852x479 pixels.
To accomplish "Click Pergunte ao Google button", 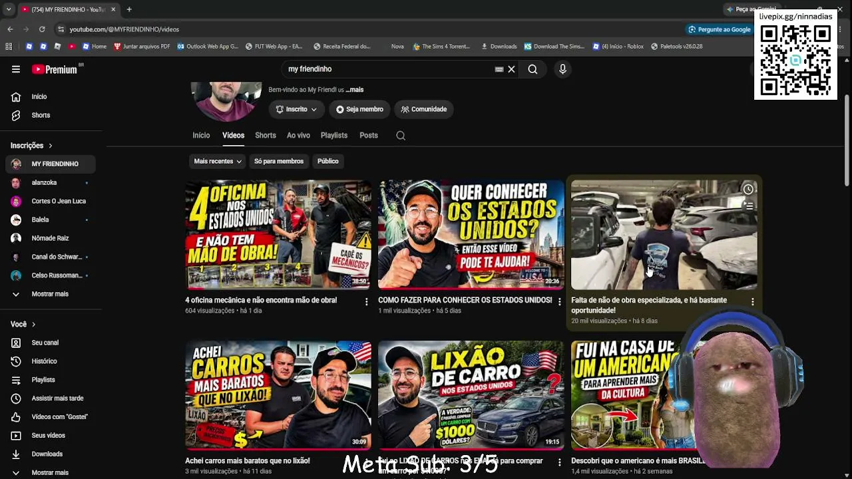I will click(720, 29).
